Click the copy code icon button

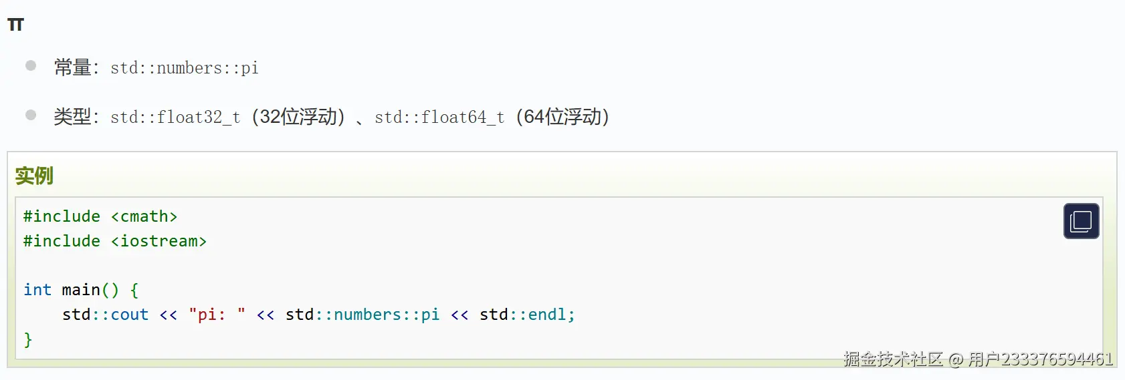pyautogui.click(x=1081, y=221)
